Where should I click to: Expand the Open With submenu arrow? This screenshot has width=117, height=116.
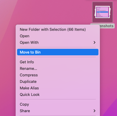(94, 43)
